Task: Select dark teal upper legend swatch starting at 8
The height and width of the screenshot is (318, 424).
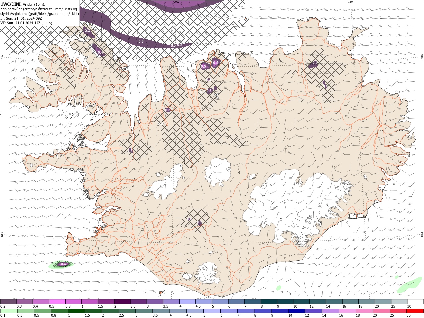Action: pos(268,302)
